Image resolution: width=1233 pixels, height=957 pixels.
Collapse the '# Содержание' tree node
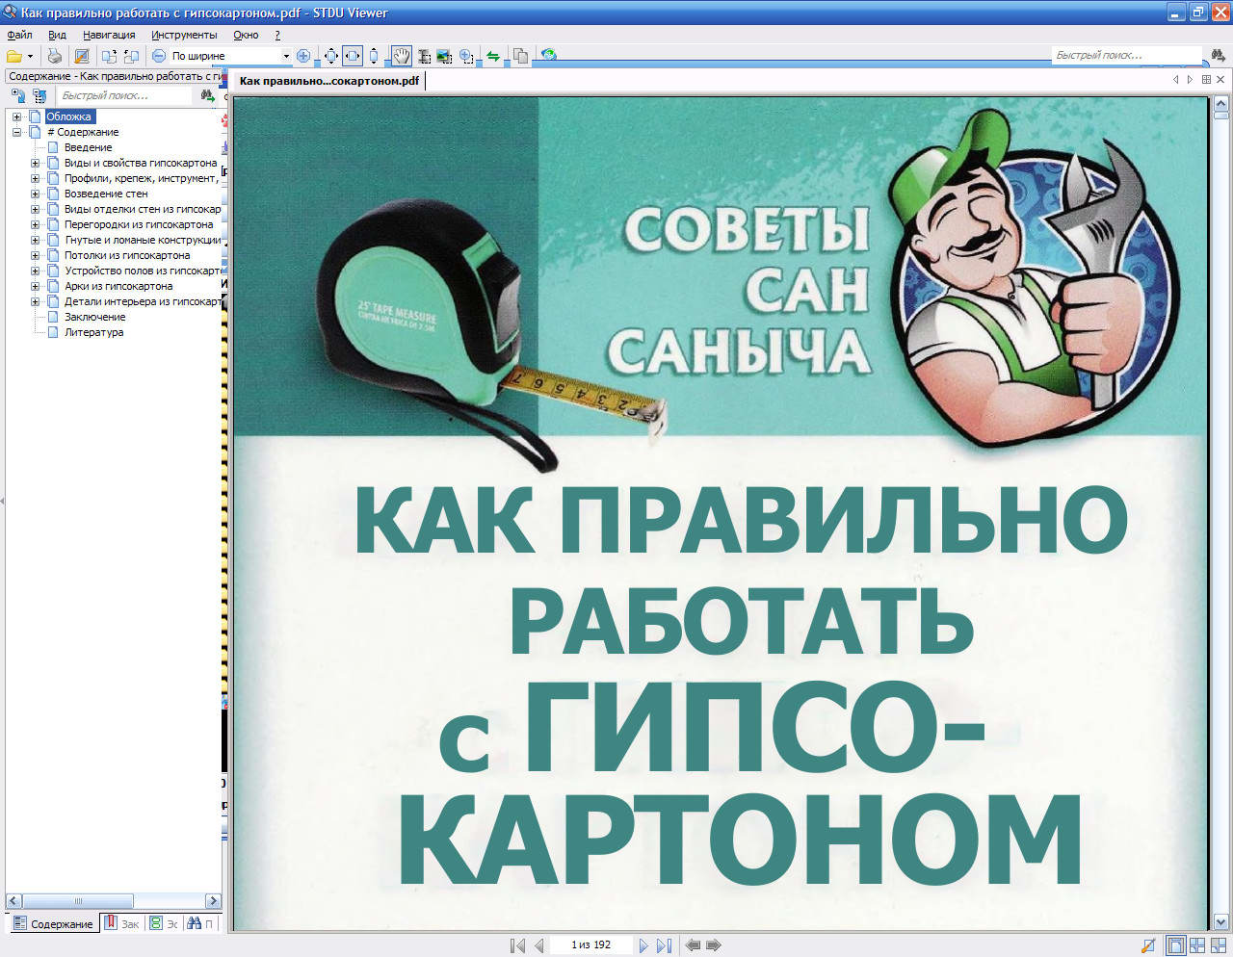click(x=16, y=132)
